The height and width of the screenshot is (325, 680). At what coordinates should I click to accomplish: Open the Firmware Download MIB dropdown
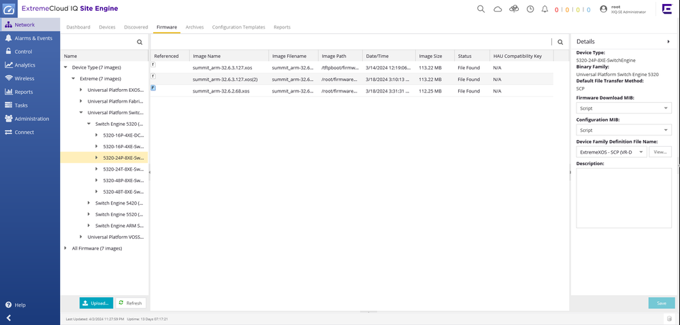click(624, 108)
